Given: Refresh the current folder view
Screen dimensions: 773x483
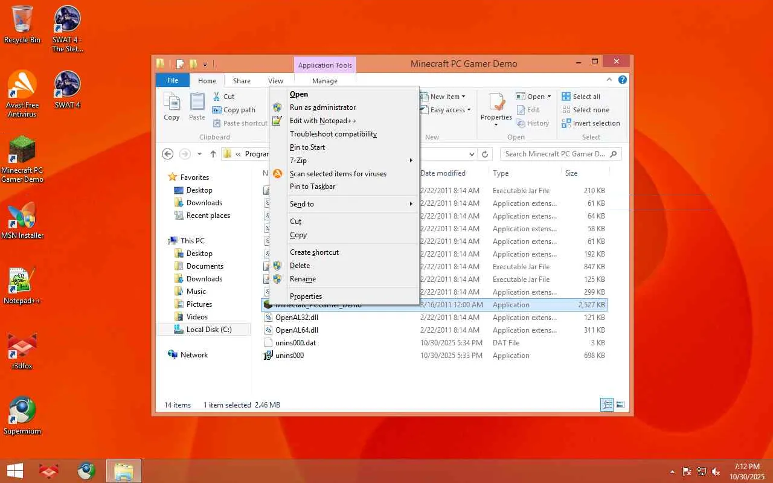Looking at the screenshot, I should tap(484, 154).
